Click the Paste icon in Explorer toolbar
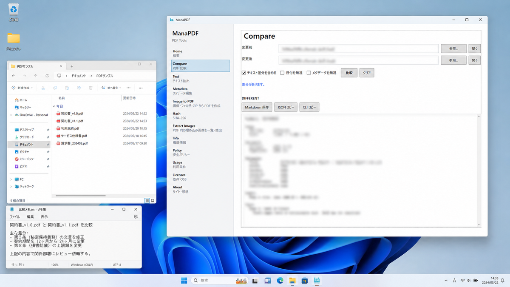The width and height of the screenshot is (510, 287). point(67,88)
